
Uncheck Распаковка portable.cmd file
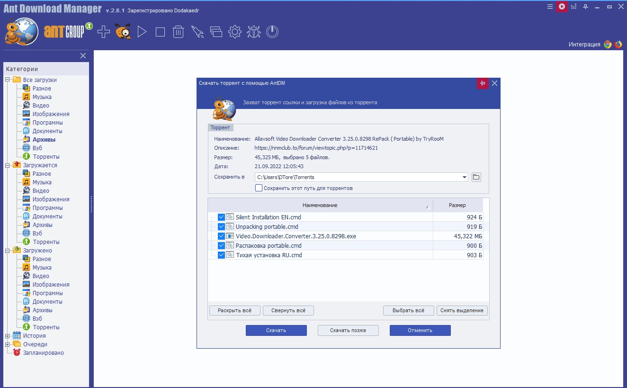coord(221,245)
